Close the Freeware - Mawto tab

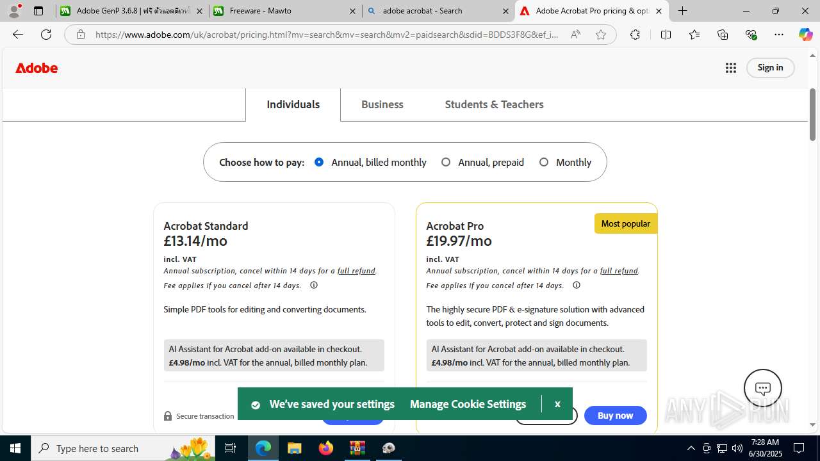(352, 11)
